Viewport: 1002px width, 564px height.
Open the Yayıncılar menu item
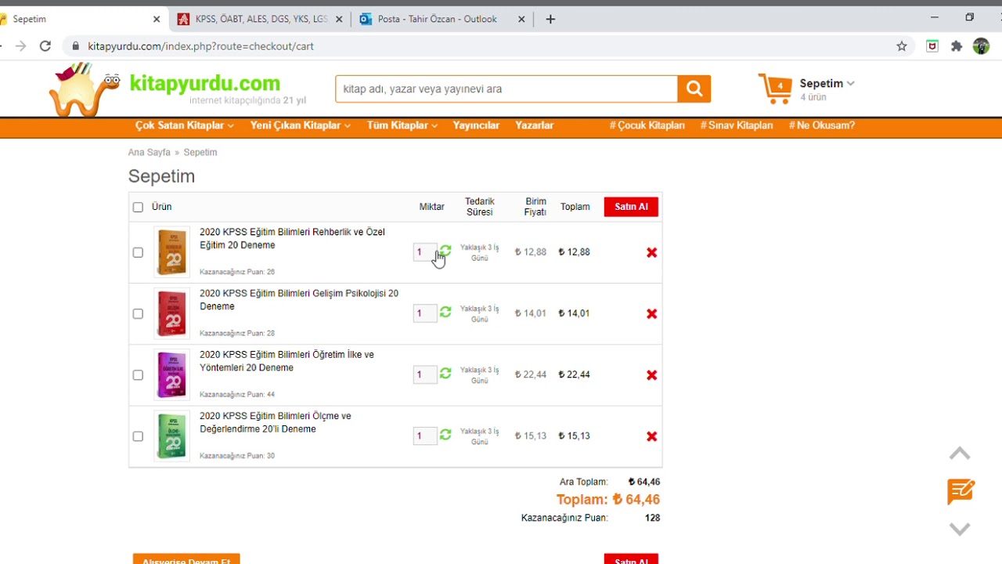(476, 125)
